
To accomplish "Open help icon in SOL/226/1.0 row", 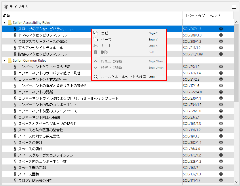I will (221, 111).
